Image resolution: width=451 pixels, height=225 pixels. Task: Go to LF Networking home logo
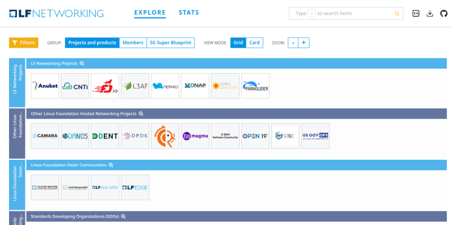tap(56, 13)
